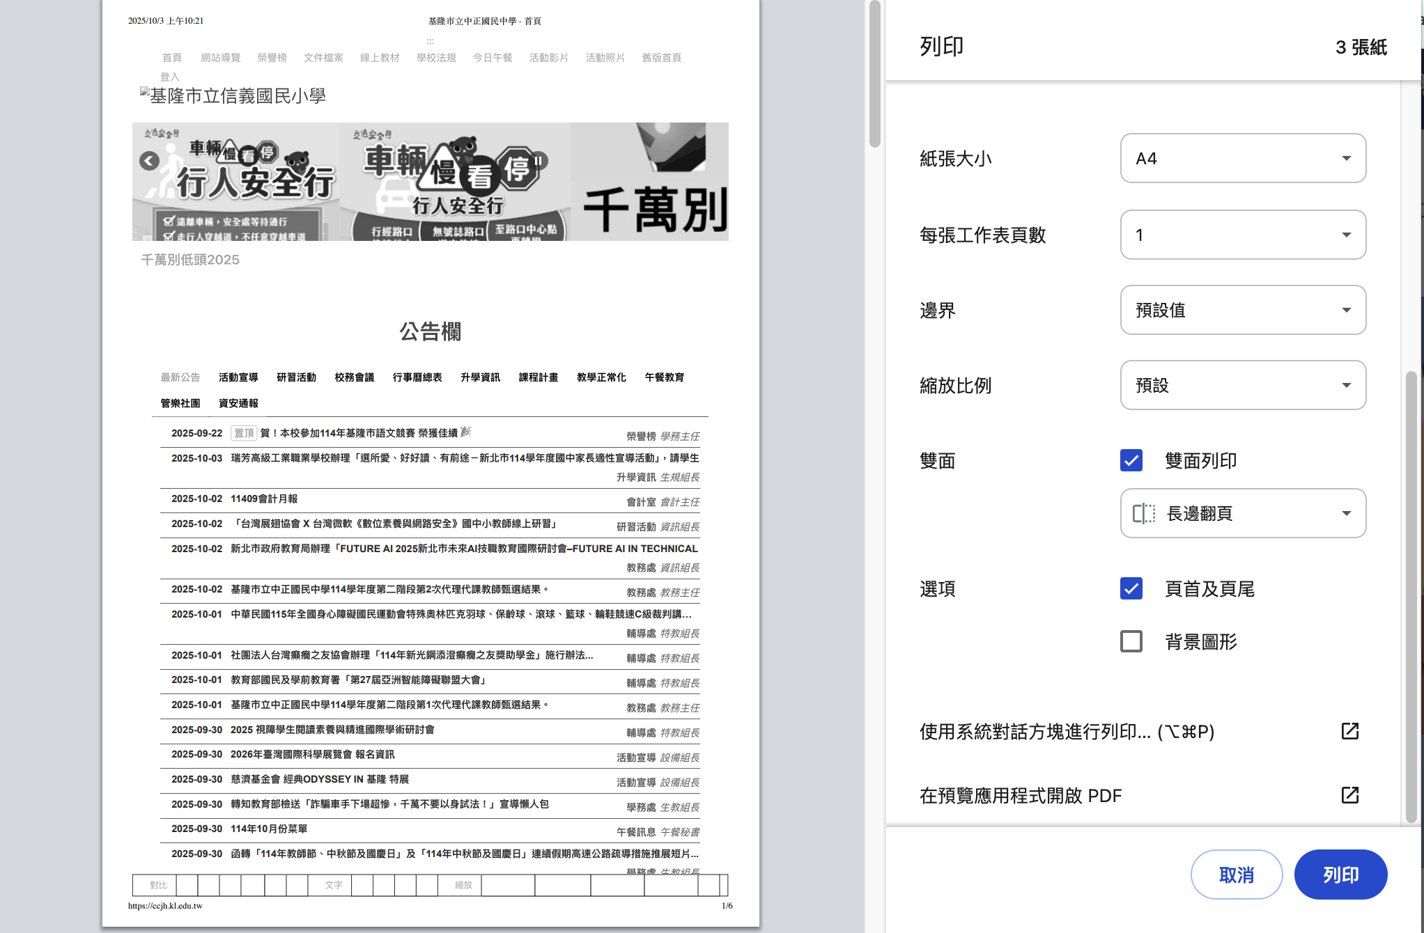Click the blue 列印 print button
Image resolution: width=1424 pixels, height=933 pixels.
click(x=1340, y=875)
